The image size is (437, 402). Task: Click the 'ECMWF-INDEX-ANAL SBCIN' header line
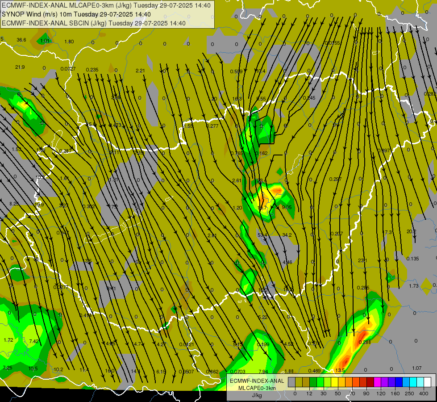94,23
